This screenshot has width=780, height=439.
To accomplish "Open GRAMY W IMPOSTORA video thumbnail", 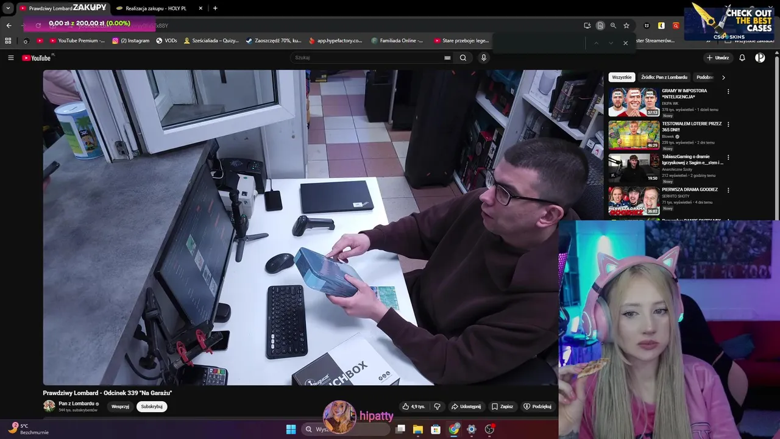I will click(634, 102).
